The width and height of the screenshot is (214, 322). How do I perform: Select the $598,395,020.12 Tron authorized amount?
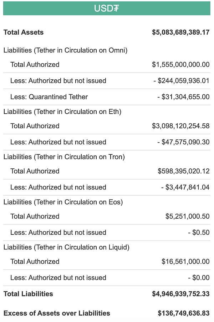183,171
